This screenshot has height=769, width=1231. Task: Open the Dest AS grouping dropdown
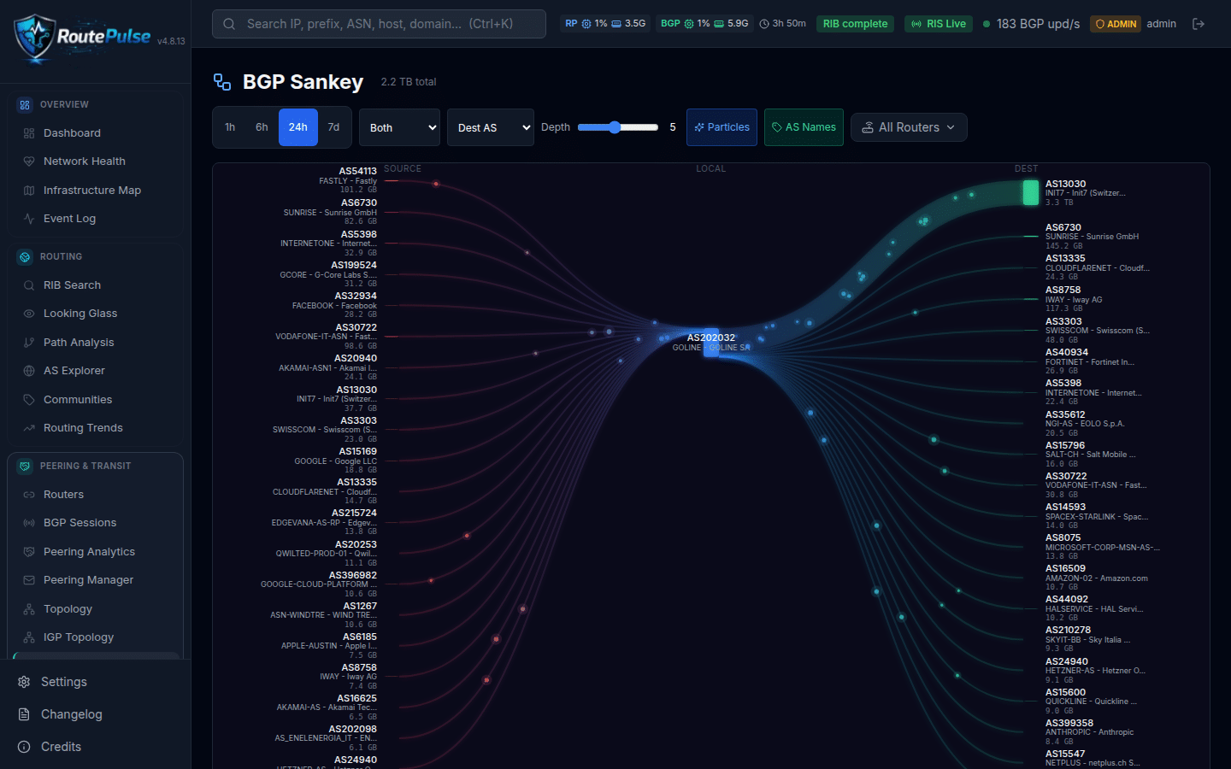(x=490, y=126)
